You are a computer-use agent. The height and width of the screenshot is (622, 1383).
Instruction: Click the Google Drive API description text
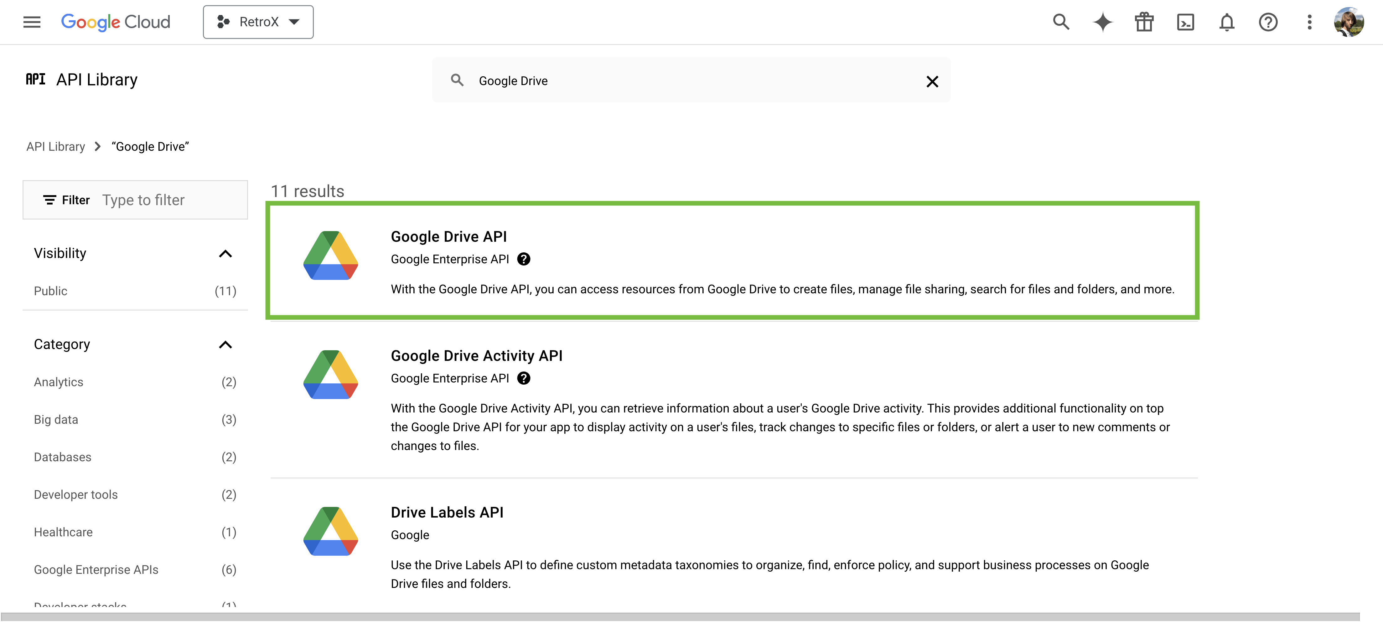coord(783,290)
